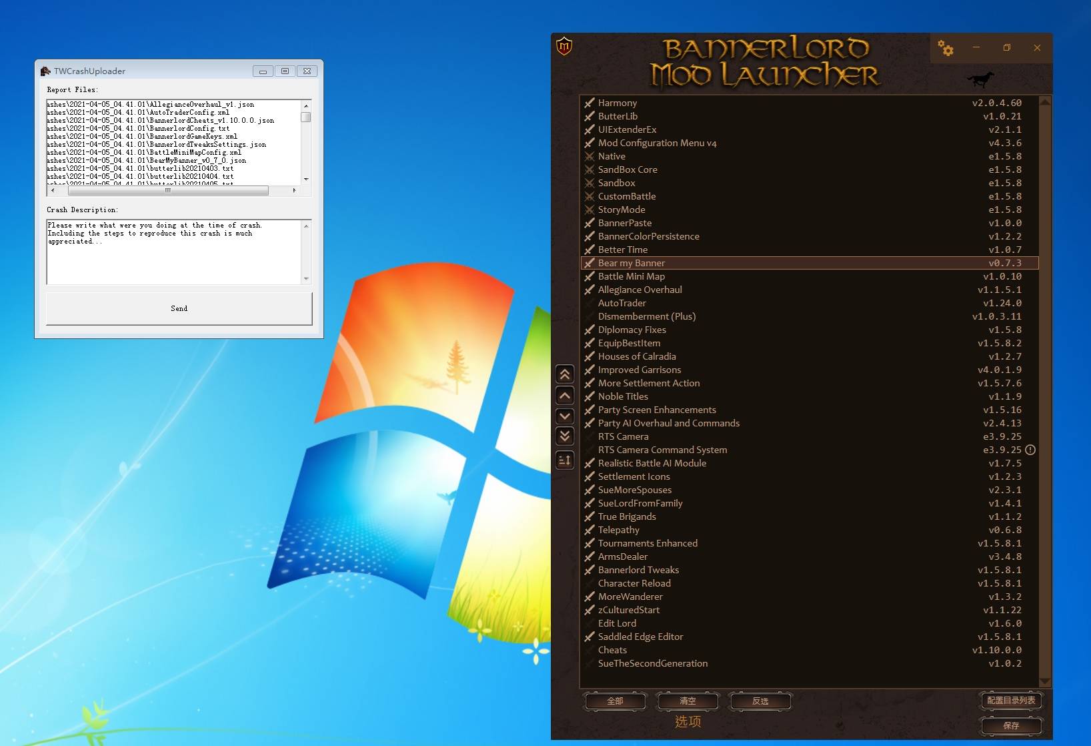Select the Houses of Calradia row
Screen dimensions: 1091x746
tap(810, 356)
